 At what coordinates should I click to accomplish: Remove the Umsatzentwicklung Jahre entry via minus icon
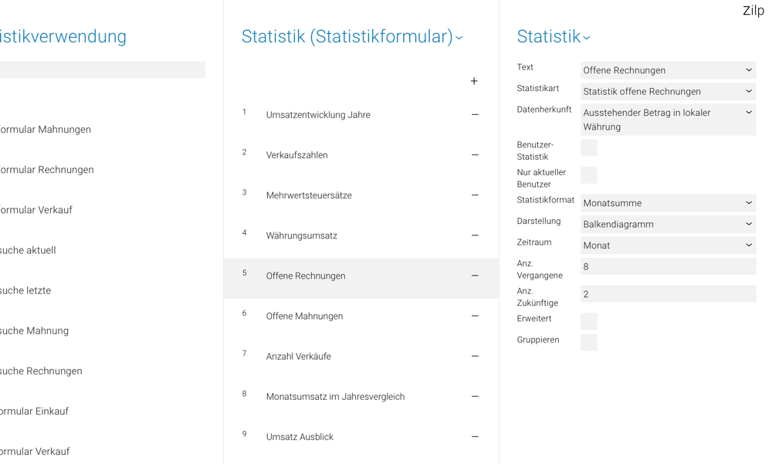click(475, 115)
